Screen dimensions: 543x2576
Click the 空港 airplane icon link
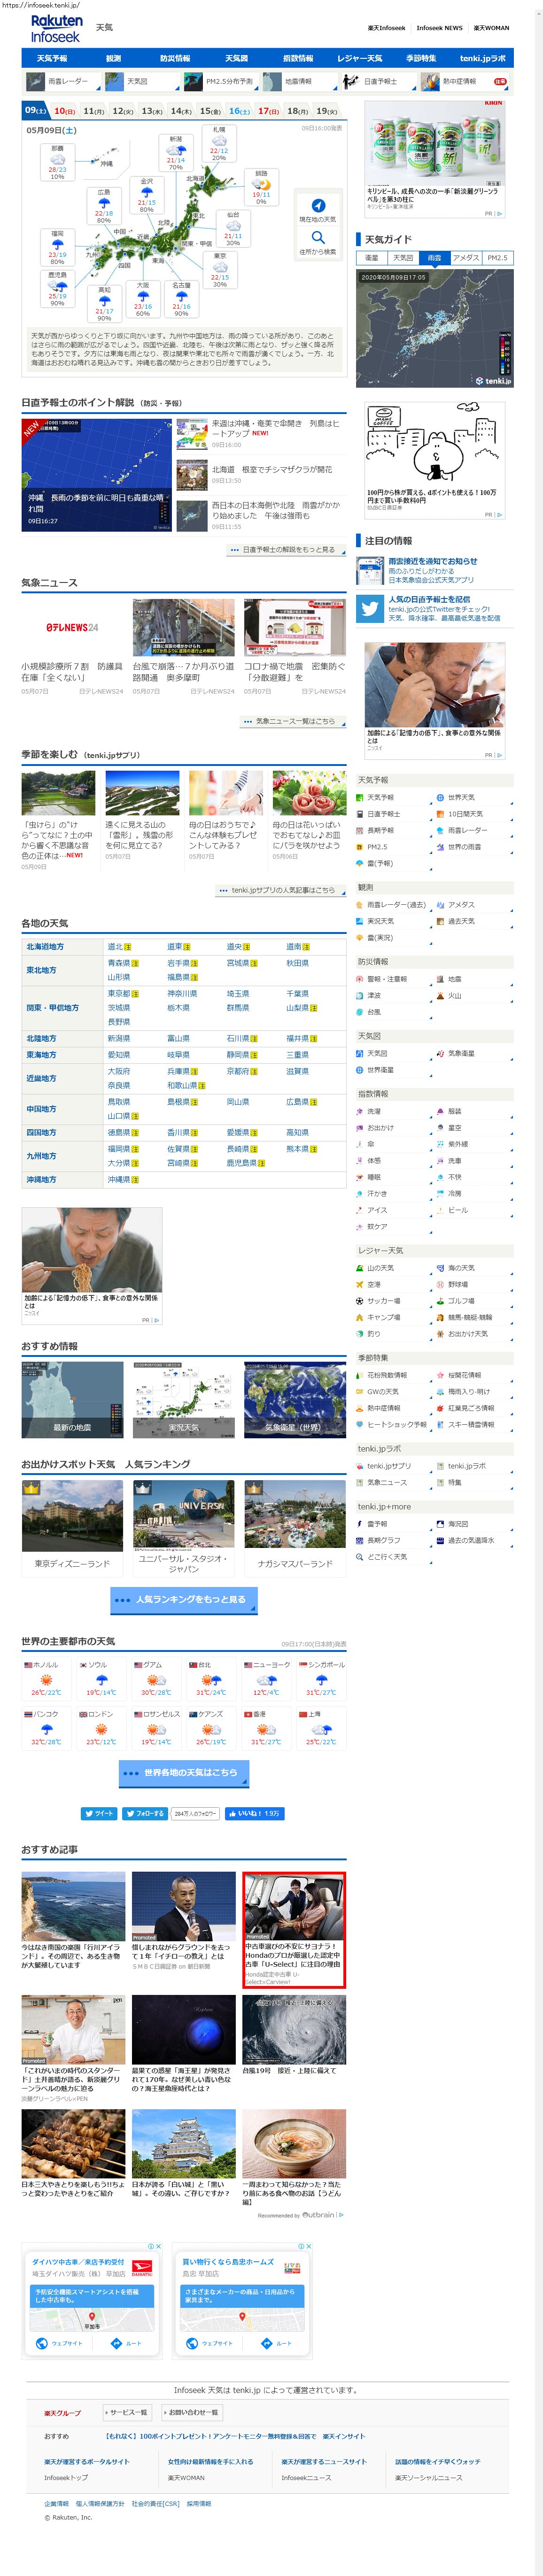[360, 1285]
